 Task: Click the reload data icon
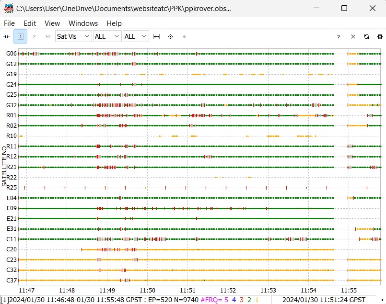(366, 37)
